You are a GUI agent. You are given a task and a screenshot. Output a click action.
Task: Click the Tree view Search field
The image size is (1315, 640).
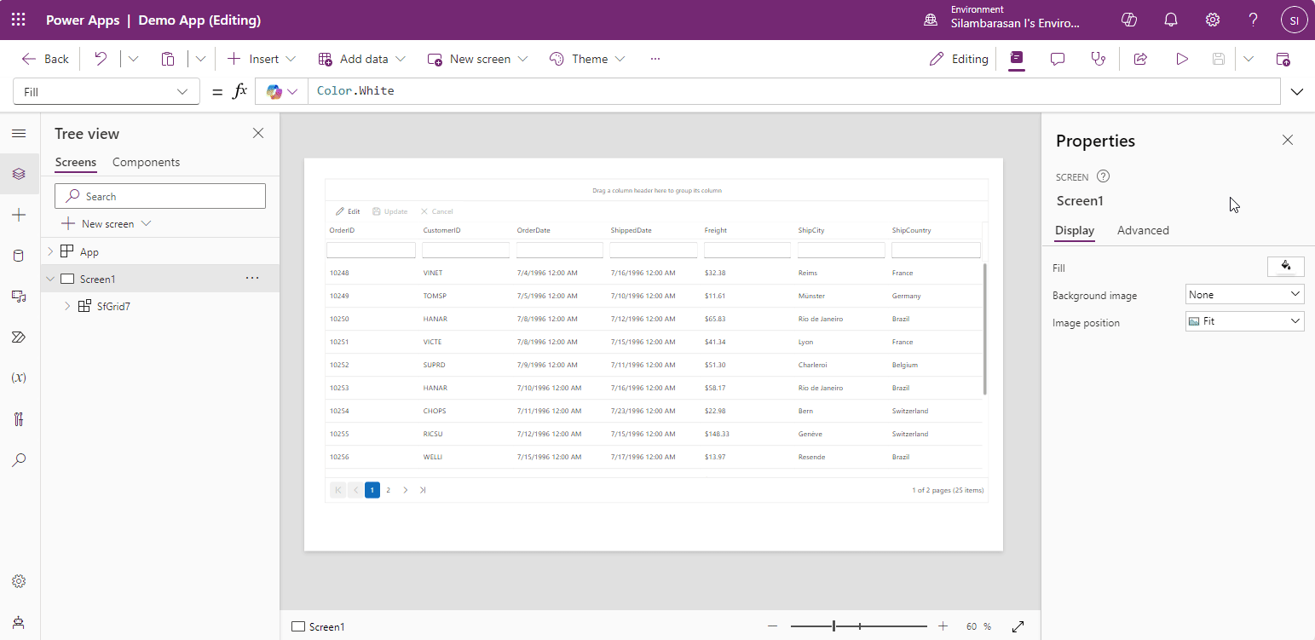160,196
